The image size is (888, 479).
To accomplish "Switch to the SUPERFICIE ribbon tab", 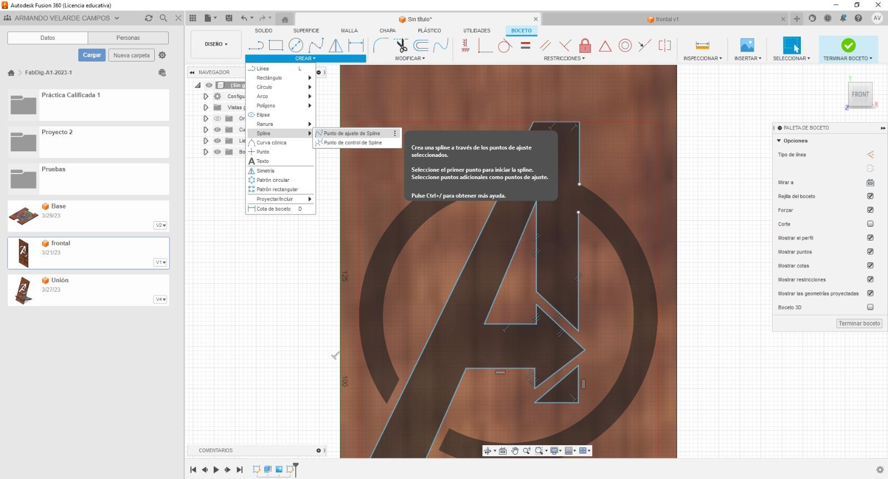I will coord(306,30).
